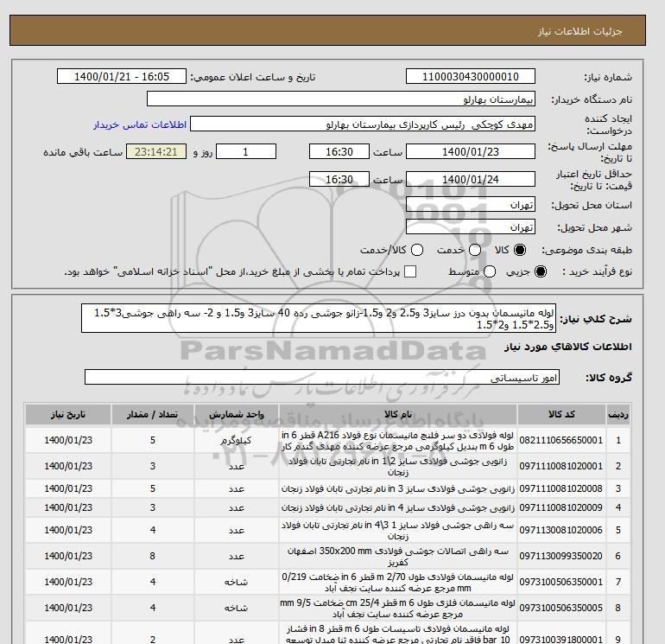
Task: Click the buyer name field بیمارستان بهارلو
Action: 341,99
